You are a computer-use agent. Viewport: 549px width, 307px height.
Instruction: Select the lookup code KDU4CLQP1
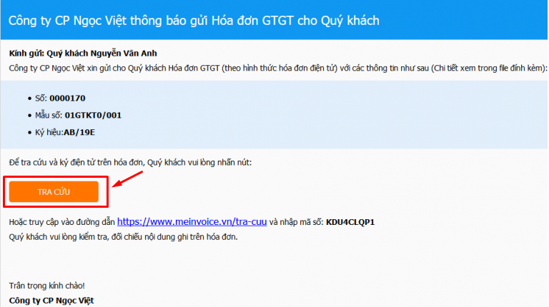(350, 222)
